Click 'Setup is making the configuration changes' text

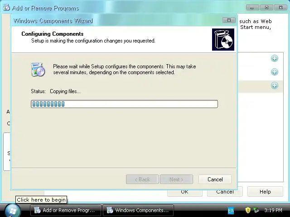93,41
